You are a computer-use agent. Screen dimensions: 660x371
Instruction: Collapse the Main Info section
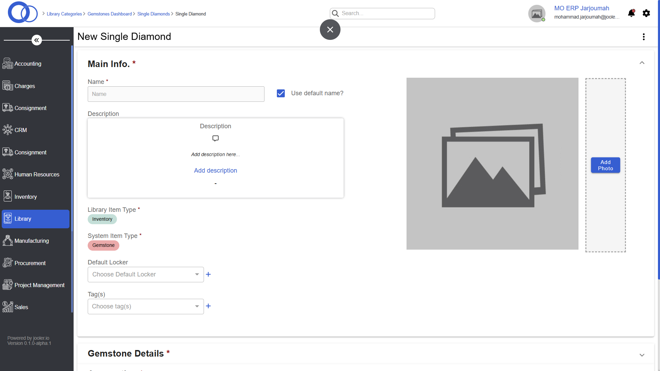click(642, 63)
